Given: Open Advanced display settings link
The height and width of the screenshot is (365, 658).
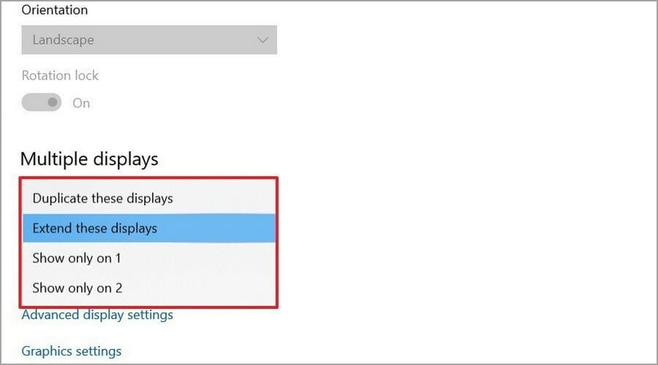Looking at the screenshot, I should [x=97, y=315].
